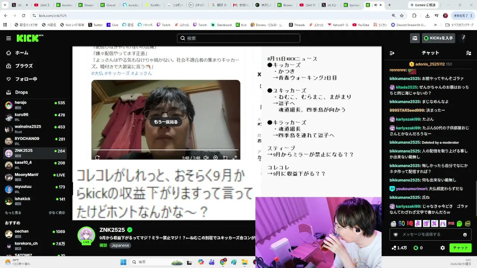The height and width of the screenshot is (268, 477).
Task: Focus the Kick search field
Action: (x=238, y=38)
